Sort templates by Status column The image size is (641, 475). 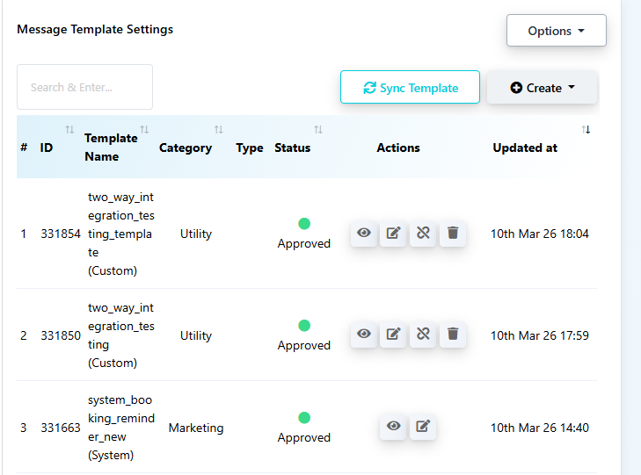(x=293, y=148)
